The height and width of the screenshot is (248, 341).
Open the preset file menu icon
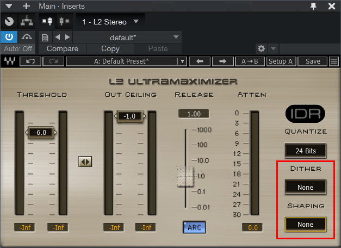pos(45,38)
